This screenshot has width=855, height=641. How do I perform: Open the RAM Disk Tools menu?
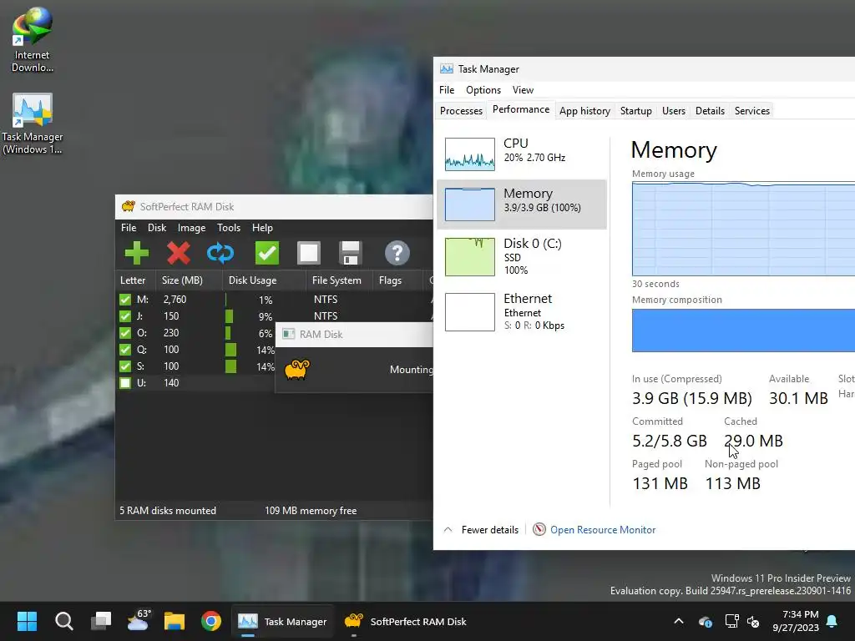[x=229, y=228]
